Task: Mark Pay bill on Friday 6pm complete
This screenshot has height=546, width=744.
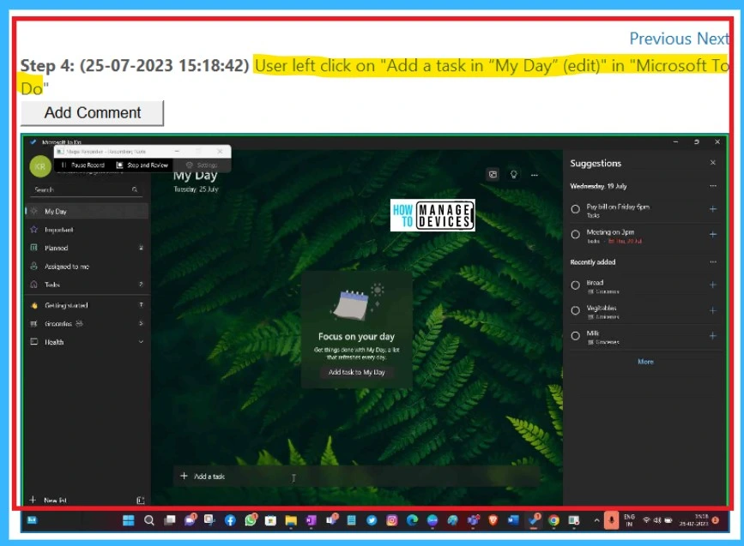Action: [576, 209]
